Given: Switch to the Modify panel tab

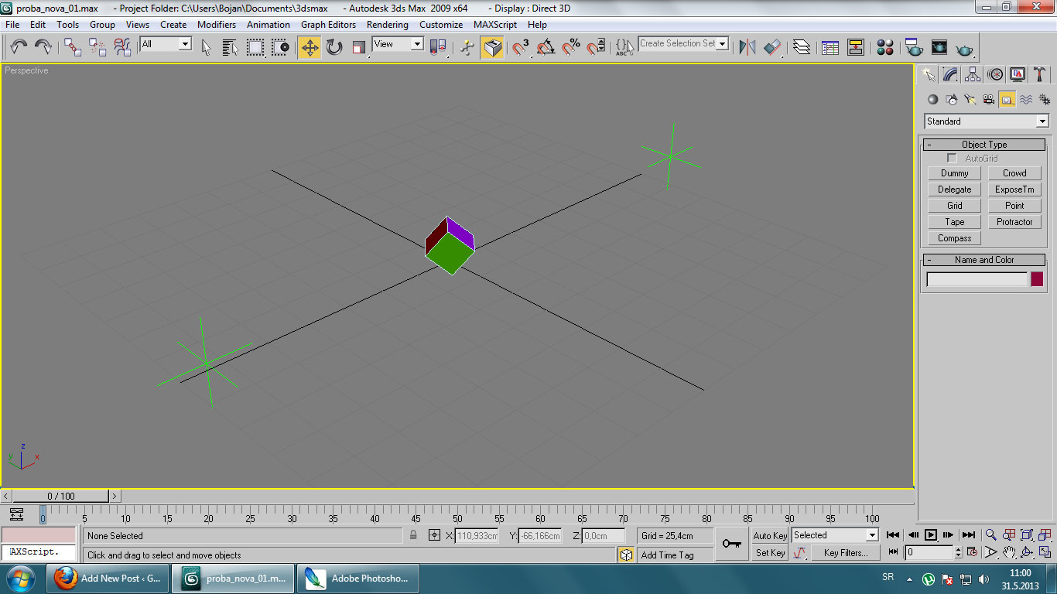Looking at the screenshot, I should (950, 74).
